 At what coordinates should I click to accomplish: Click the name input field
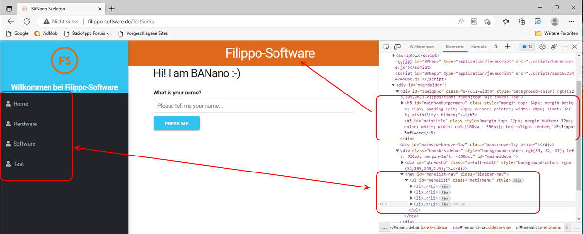point(254,106)
